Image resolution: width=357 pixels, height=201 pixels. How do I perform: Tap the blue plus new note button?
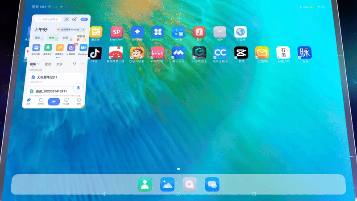click(x=54, y=102)
